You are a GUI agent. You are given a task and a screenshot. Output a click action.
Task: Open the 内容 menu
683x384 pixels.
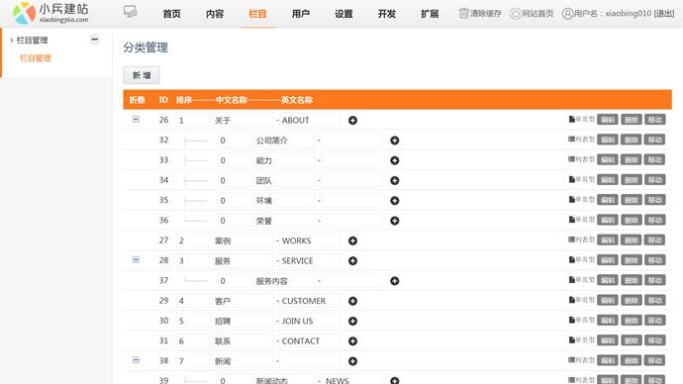215,14
